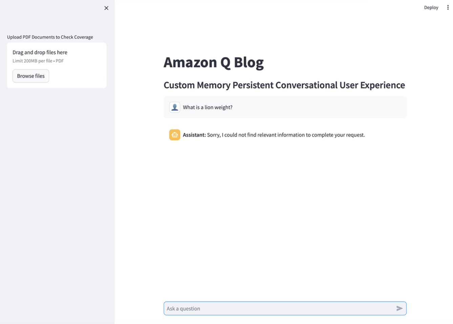The height and width of the screenshot is (324, 453).
Task: Click the assistant robot avatar icon
Action: (x=175, y=135)
